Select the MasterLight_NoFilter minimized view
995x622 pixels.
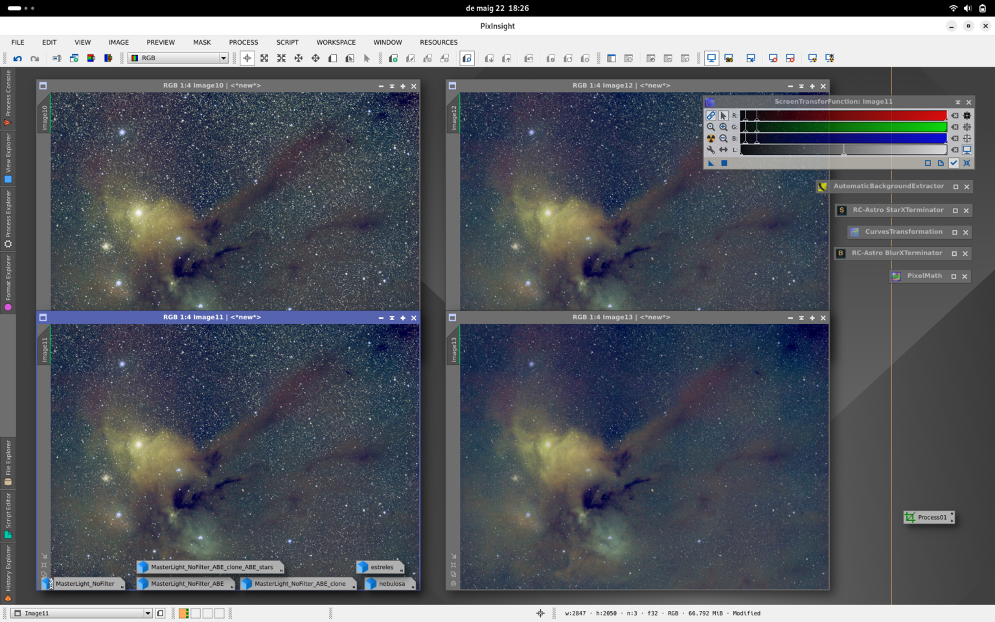84,584
